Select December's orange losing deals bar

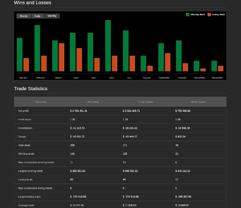tap(221, 69)
